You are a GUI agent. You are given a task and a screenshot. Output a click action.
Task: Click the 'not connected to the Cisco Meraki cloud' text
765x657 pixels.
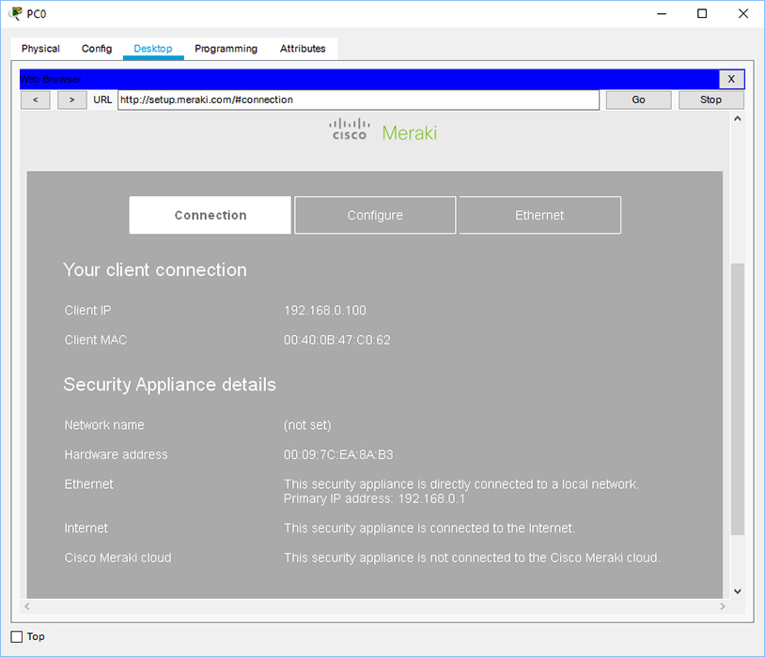pos(473,558)
